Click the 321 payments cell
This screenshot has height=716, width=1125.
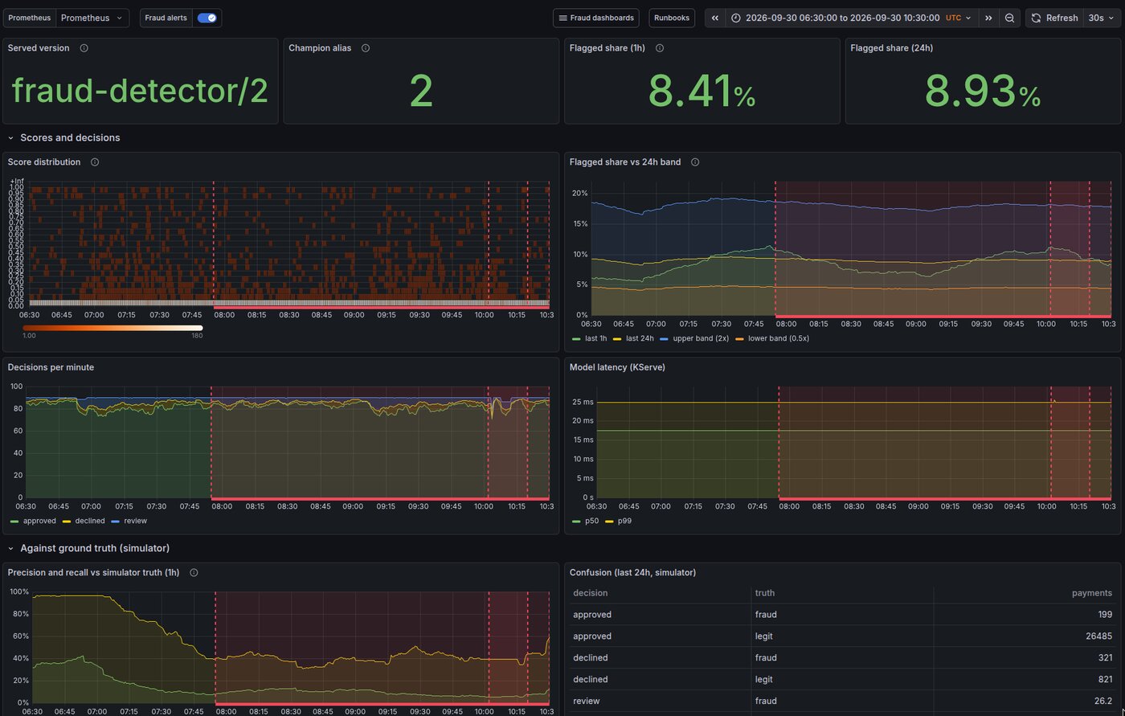point(1024,658)
